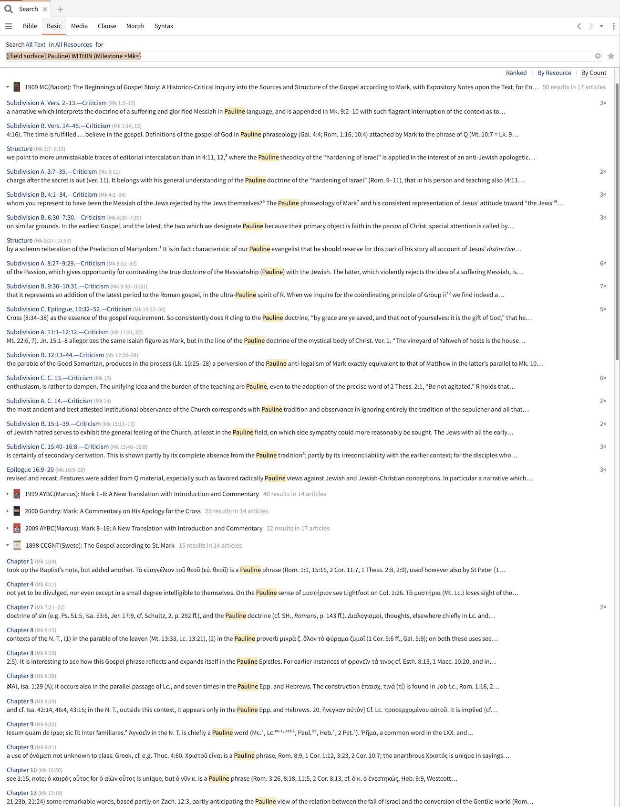620x807 pixels.
Task: Switch to the Bible search tab
Action: coord(30,26)
